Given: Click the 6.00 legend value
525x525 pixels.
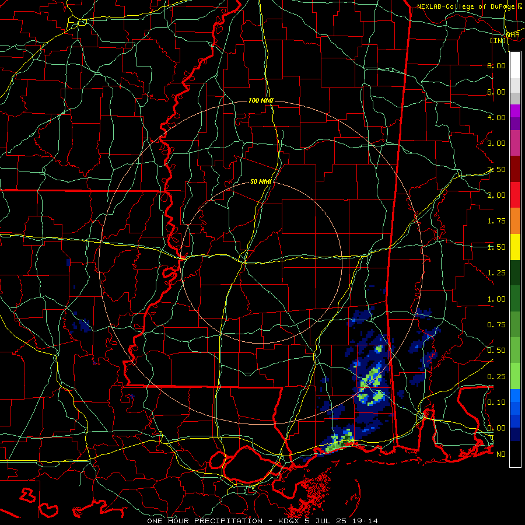Looking at the screenshot, I should click(496, 92).
